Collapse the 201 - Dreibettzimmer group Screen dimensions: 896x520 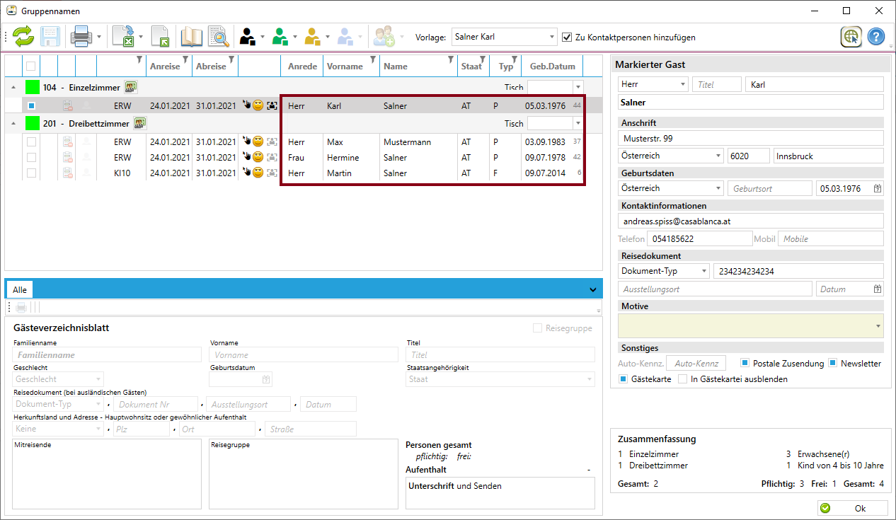(x=13, y=123)
